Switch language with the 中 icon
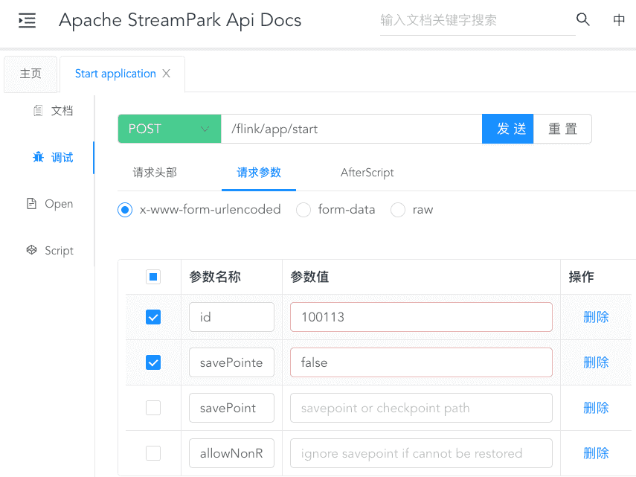This screenshot has width=636, height=477. tap(619, 20)
